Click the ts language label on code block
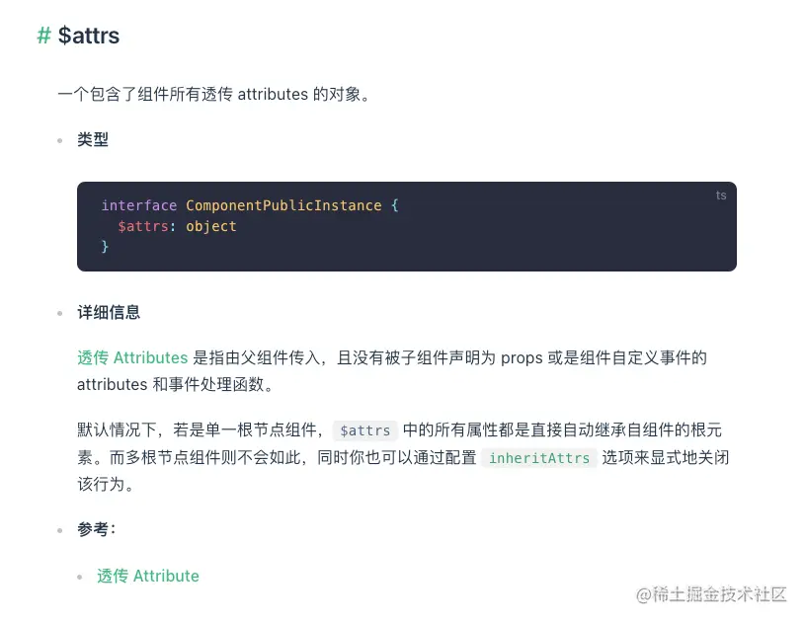806x623 pixels. [721, 195]
